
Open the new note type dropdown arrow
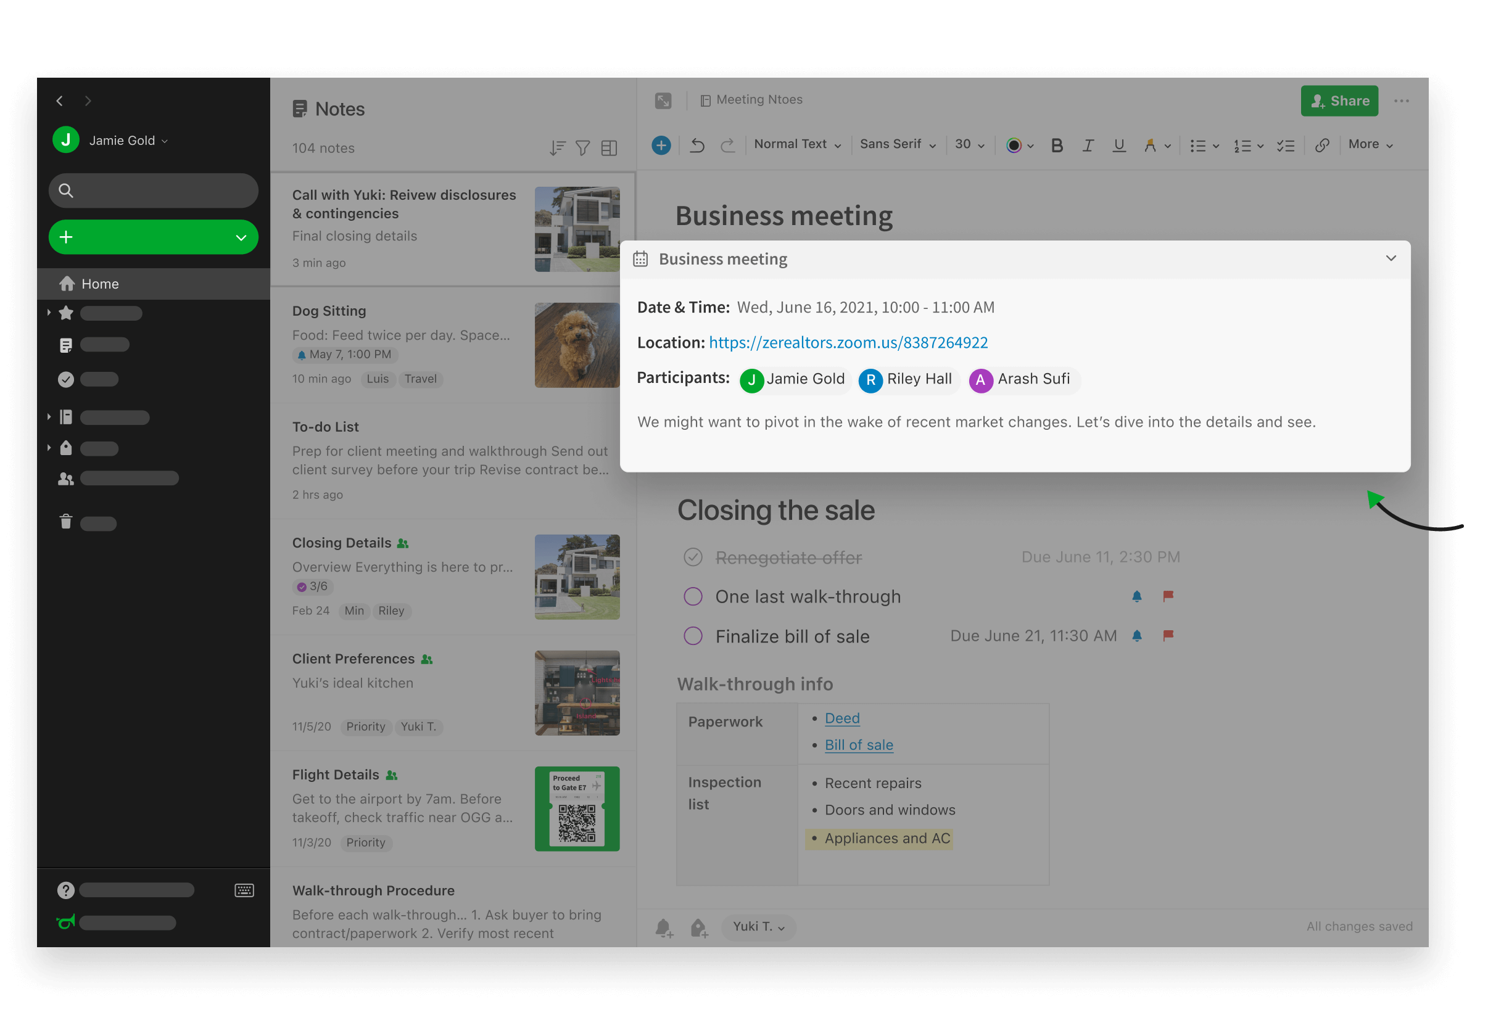tap(241, 237)
